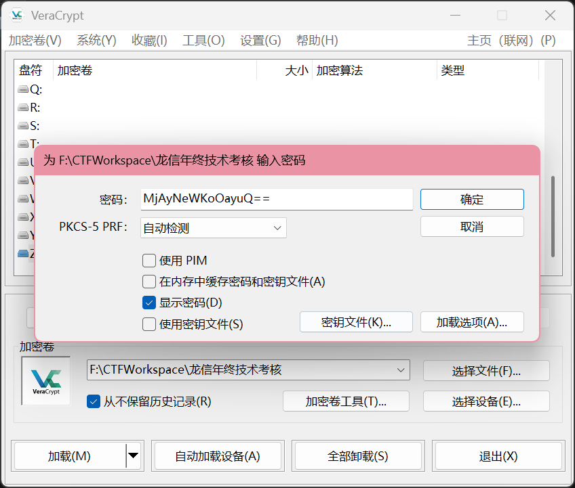Click the 加载(M) mount button

pyautogui.click(x=69, y=456)
